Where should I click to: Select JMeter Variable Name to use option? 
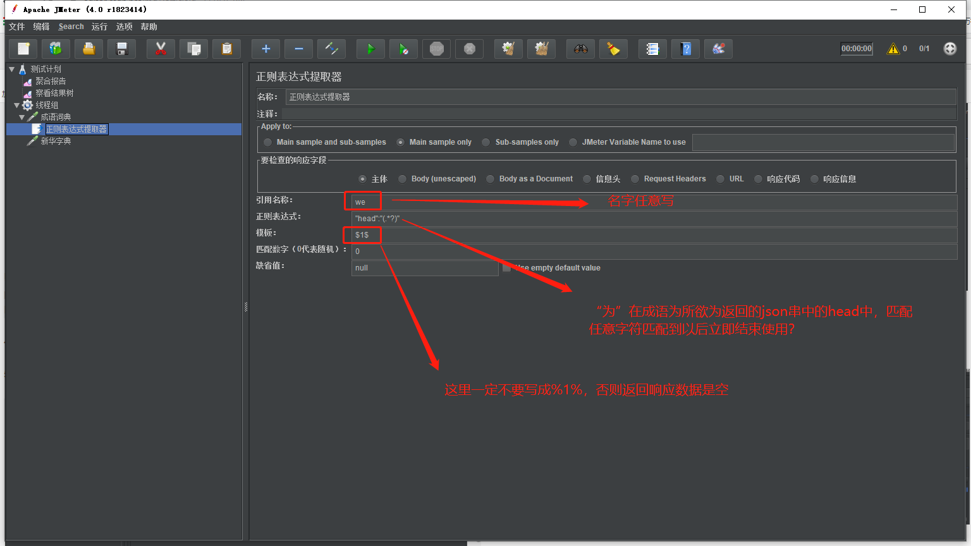pyautogui.click(x=627, y=142)
